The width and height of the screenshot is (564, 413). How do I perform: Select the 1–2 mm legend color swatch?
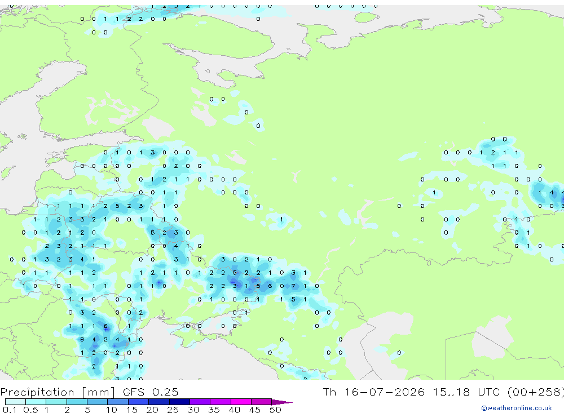click(x=56, y=402)
